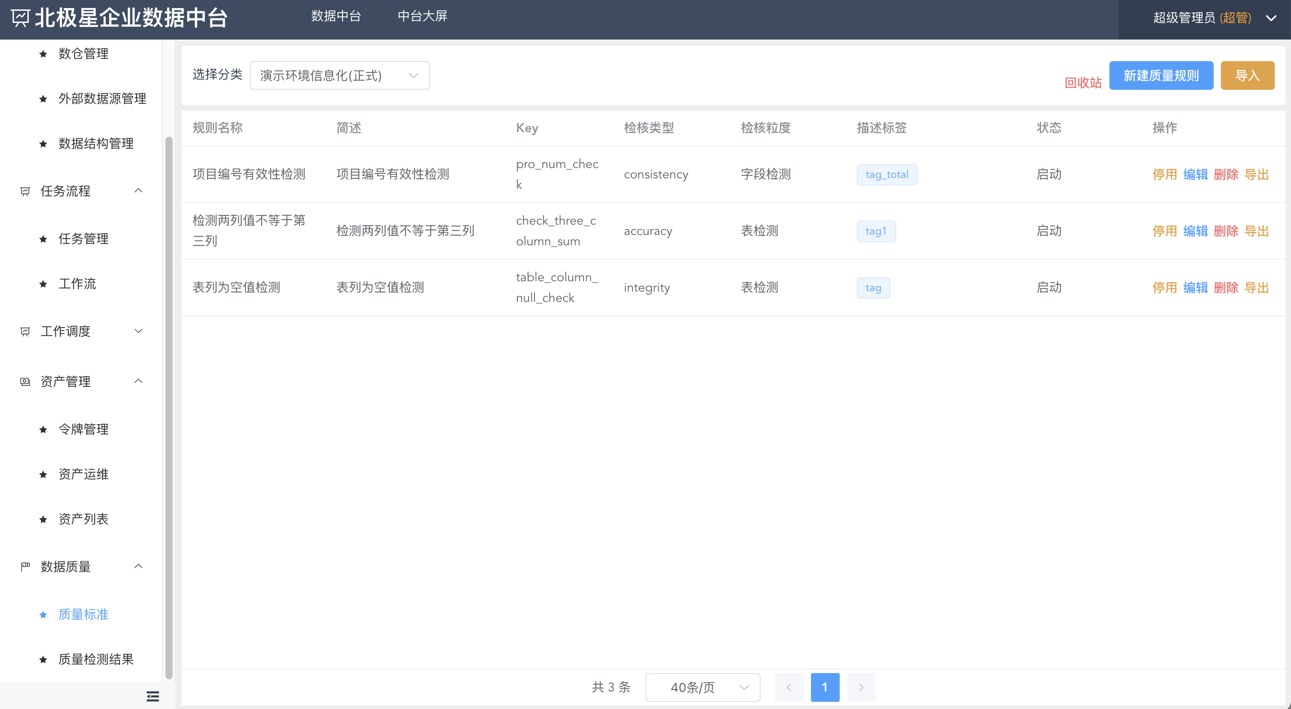Collapse the sidebar using bottom-left icon
Screen dimensions: 1291x709
tap(152, 696)
